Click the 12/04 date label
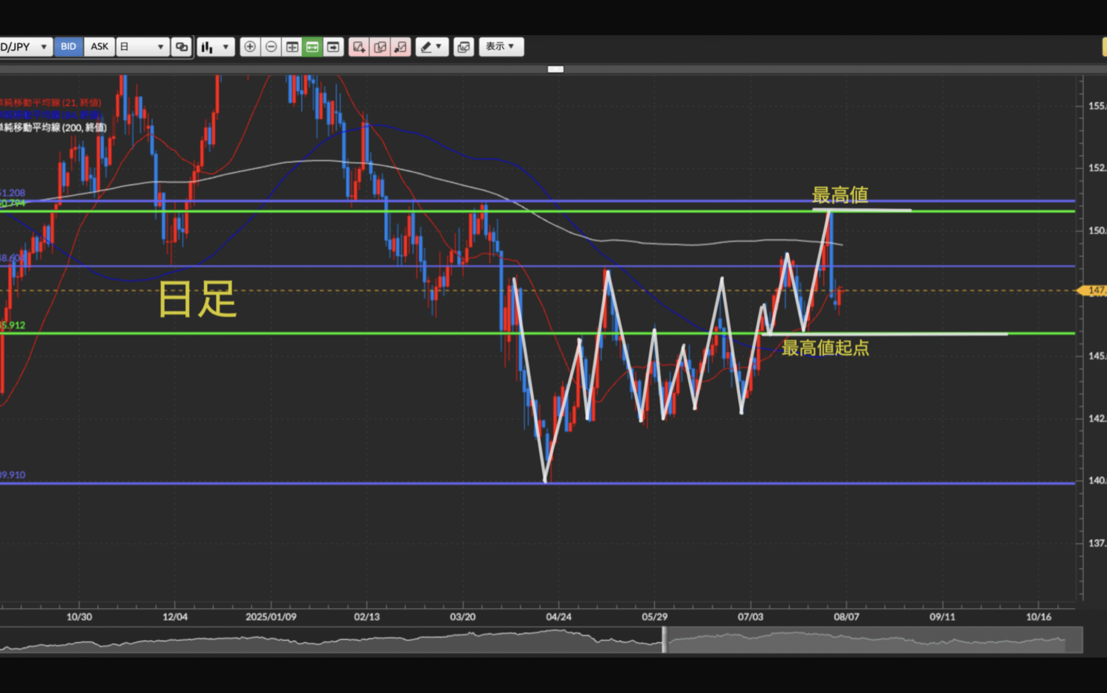Image resolution: width=1107 pixels, height=693 pixels. pyautogui.click(x=175, y=616)
